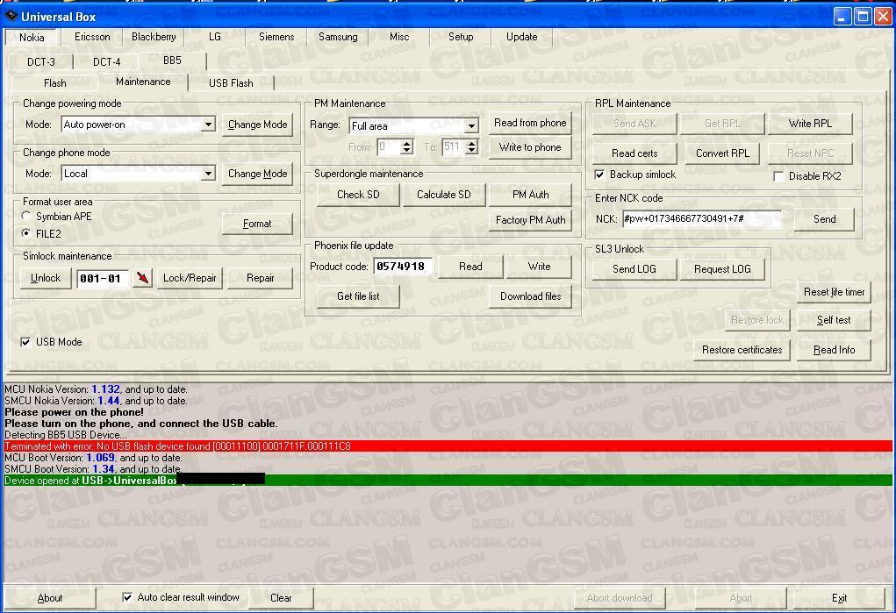Click the To value stepper arrows

click(x=471, y=147)
